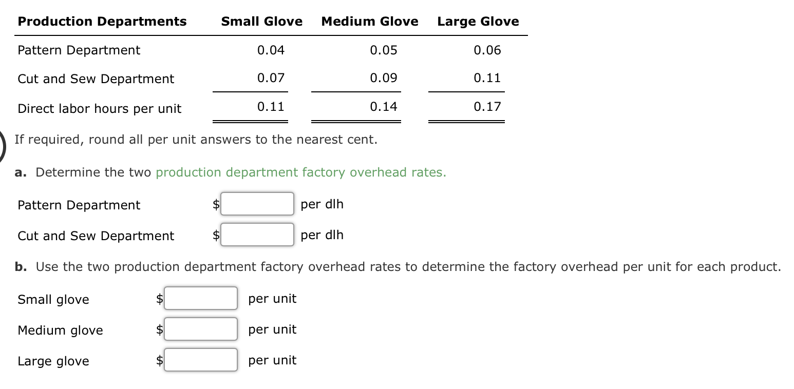This screenshot has height=389, width=794.
Task: Select the production department factory overhead rates link
Action: coord(300,172)
